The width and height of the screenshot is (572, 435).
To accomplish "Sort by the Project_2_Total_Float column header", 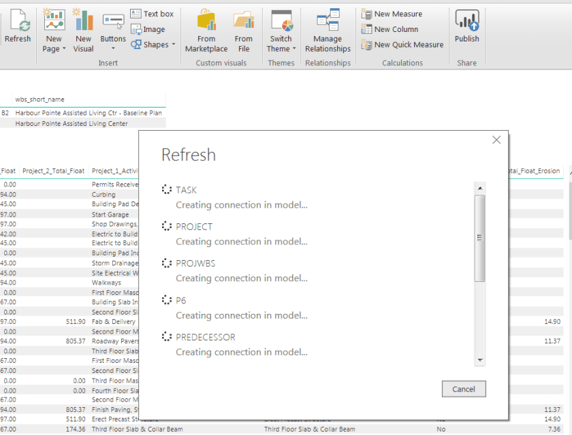I will coord(54,172).
